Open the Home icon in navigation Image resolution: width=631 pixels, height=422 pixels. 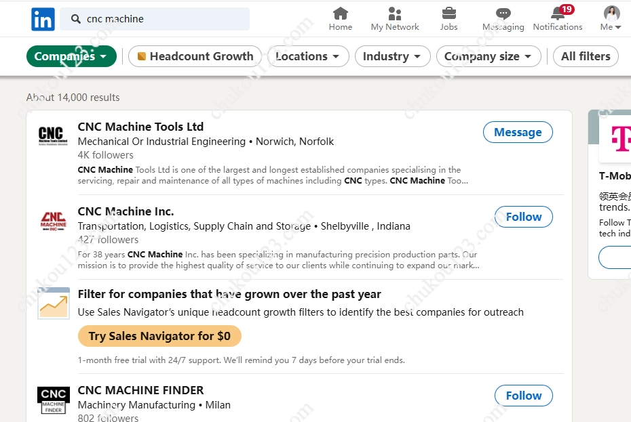click(341, 14)
